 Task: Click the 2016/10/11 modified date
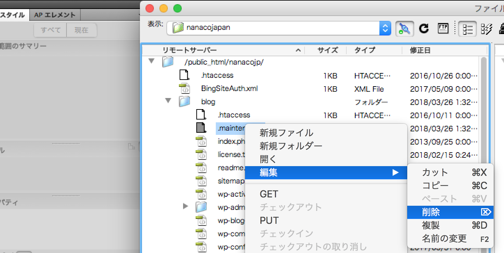point(444,115)
